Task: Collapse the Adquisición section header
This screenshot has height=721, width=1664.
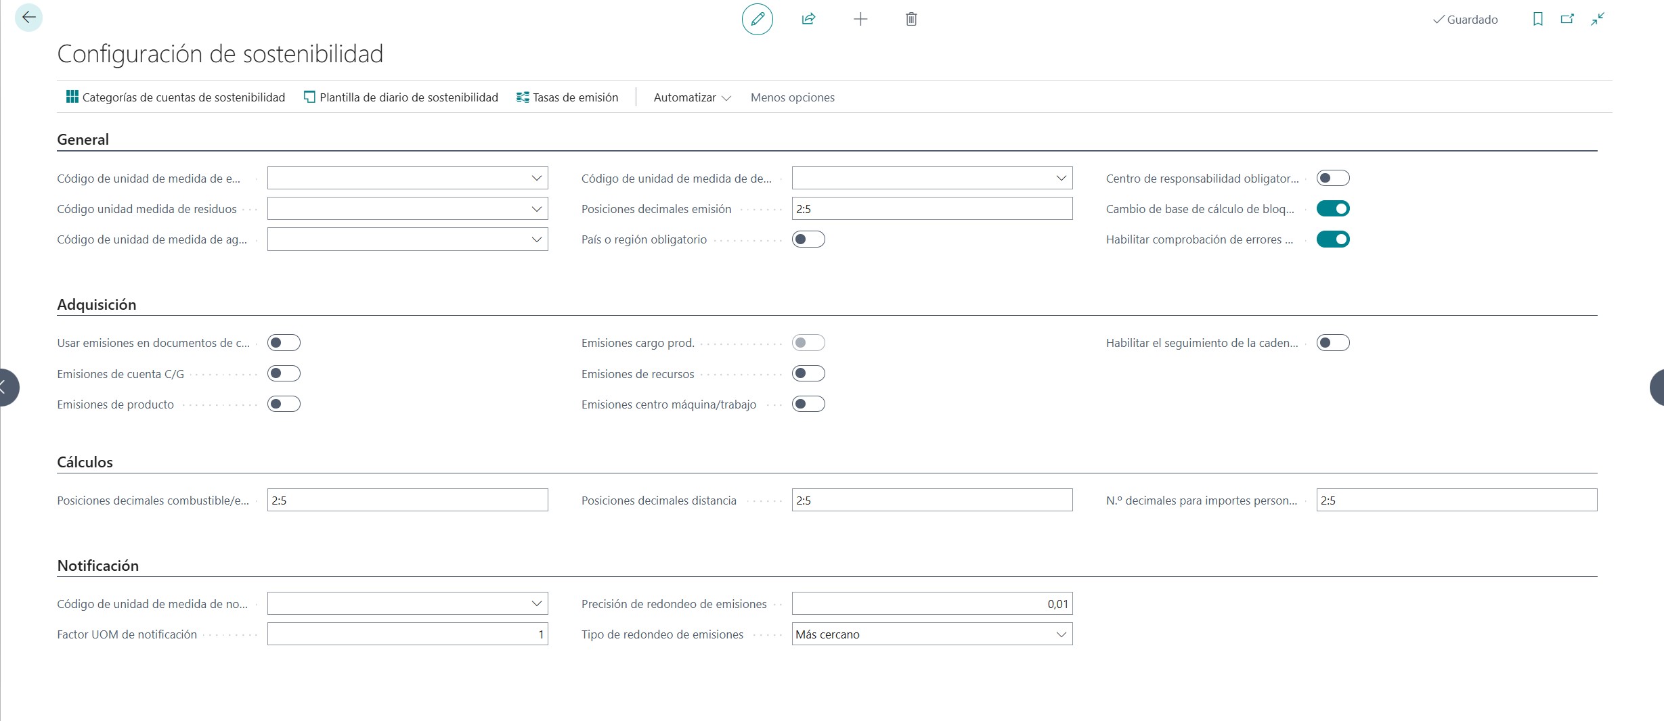Action: click(x=96, y=304)
